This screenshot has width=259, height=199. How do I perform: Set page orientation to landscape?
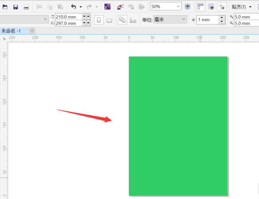109,20
